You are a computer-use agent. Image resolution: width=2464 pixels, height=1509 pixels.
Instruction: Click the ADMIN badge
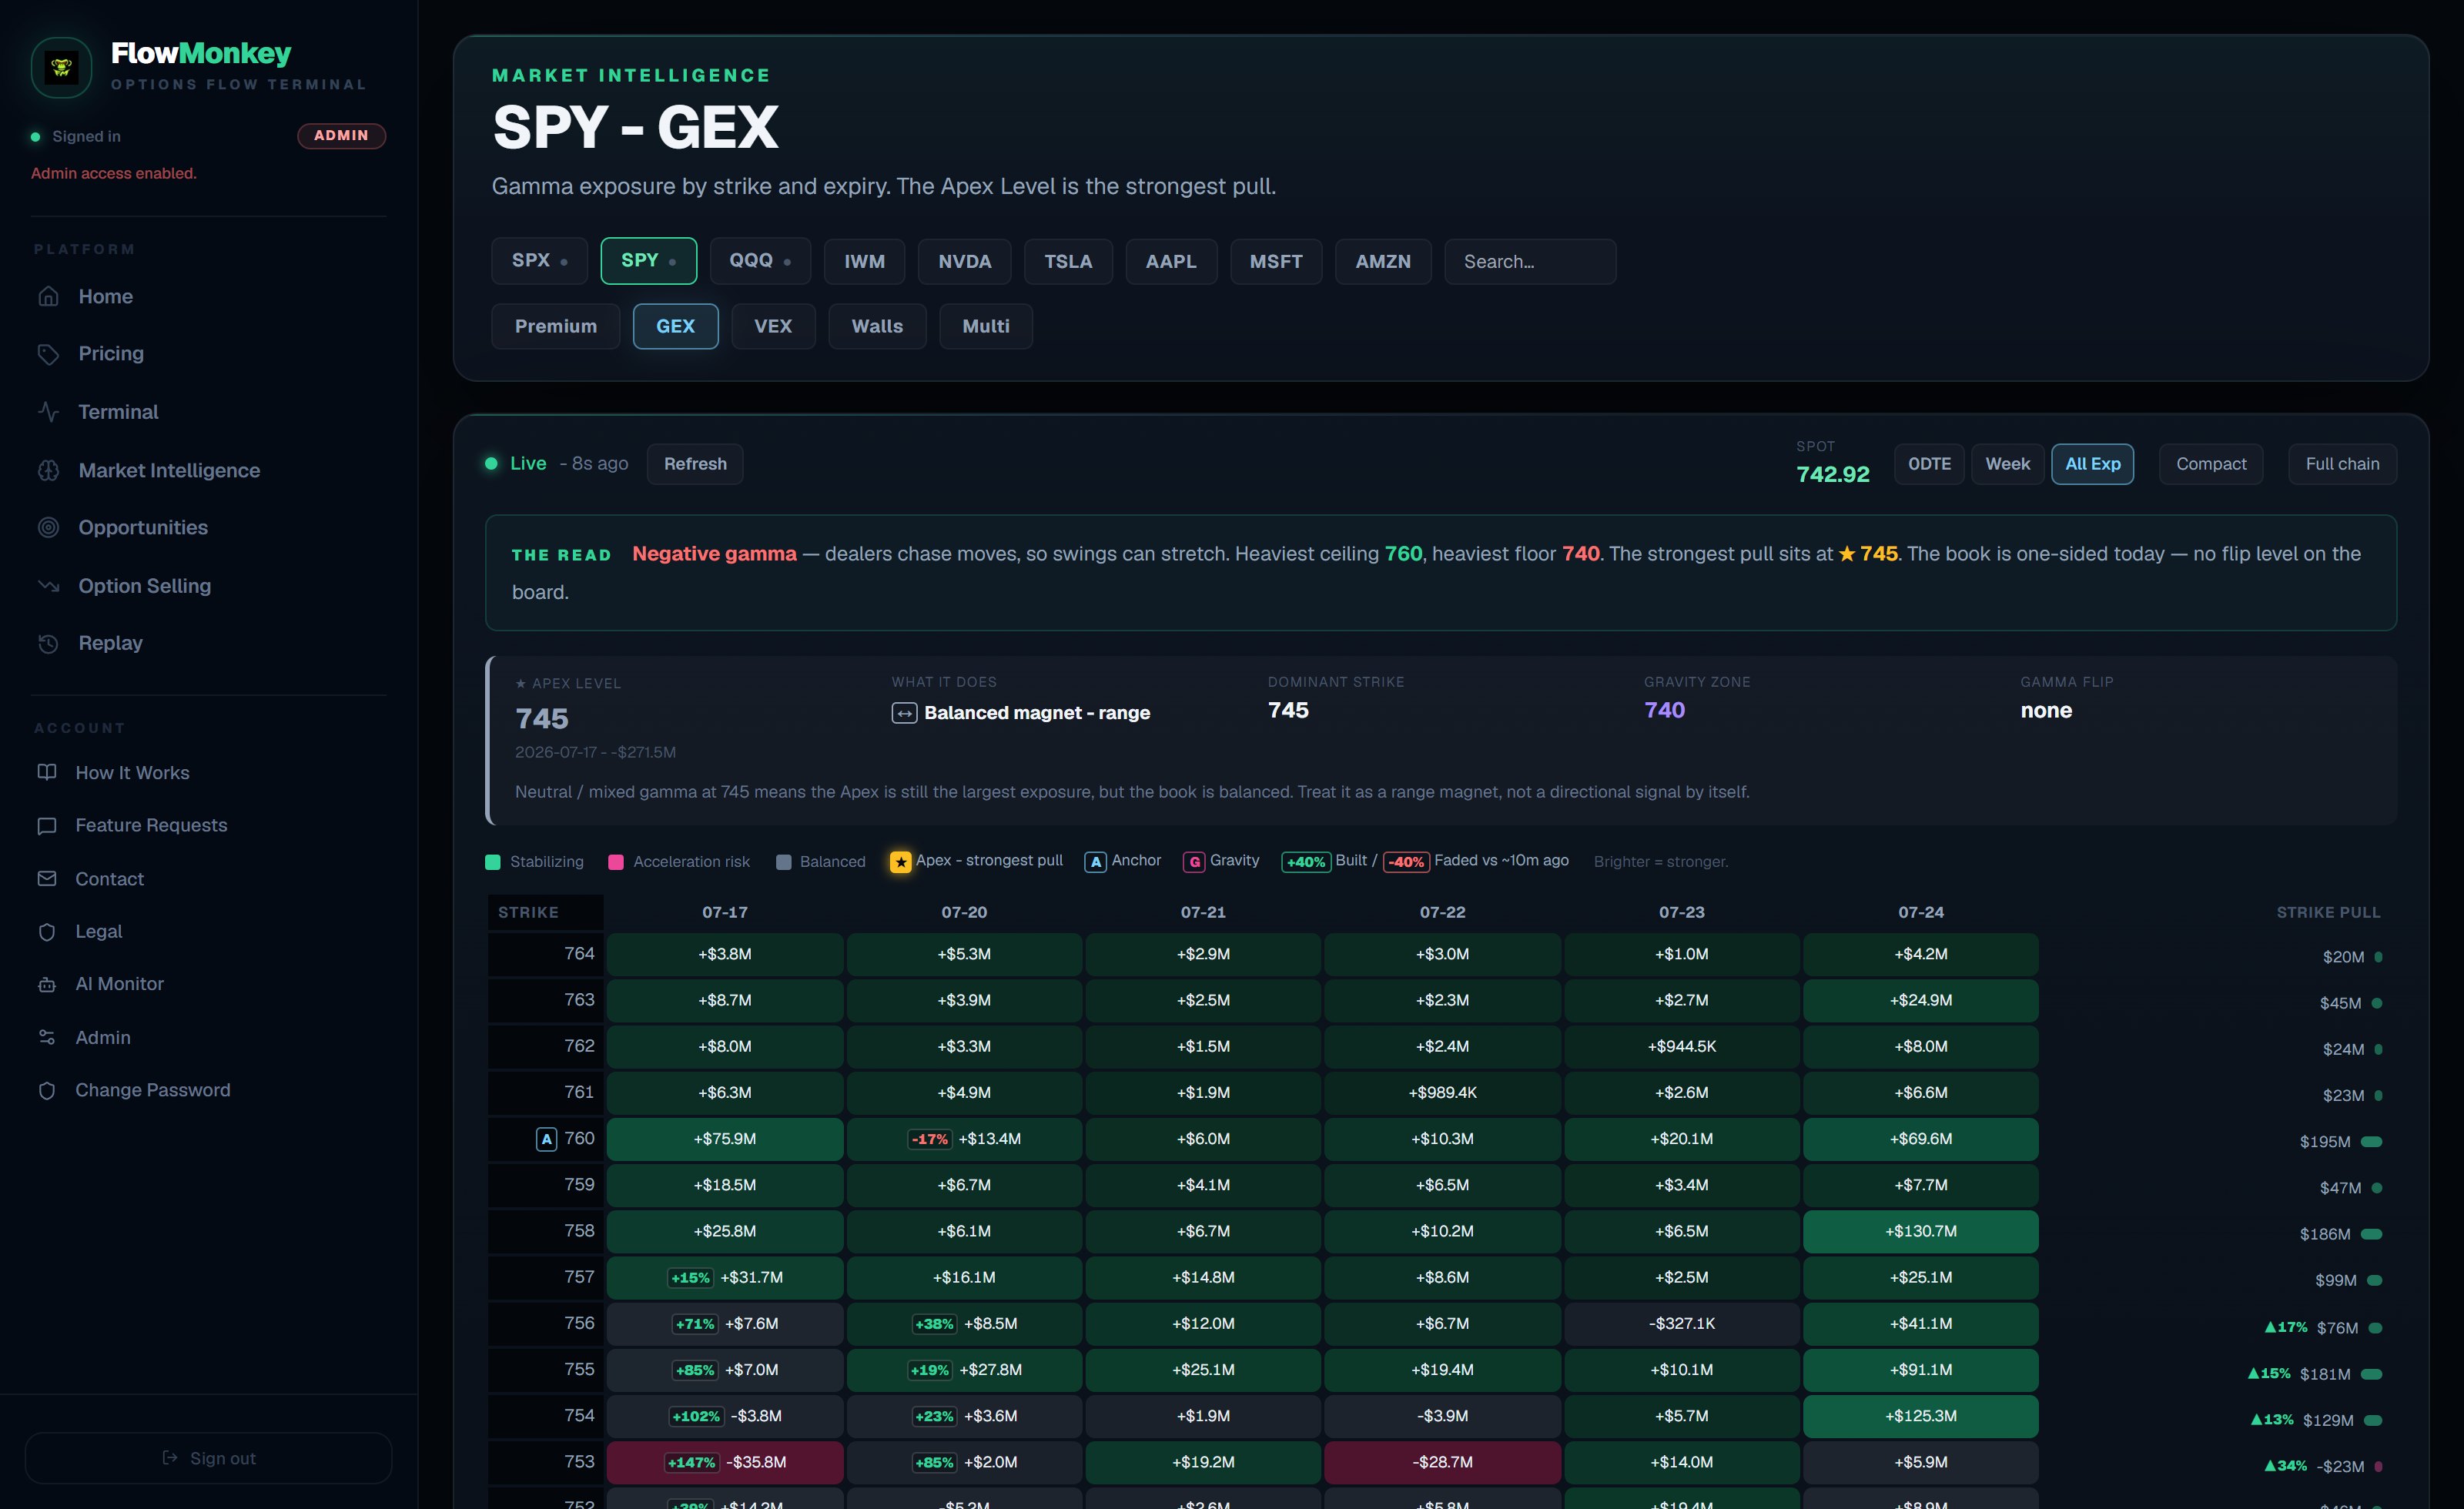(x=341, y=136)
